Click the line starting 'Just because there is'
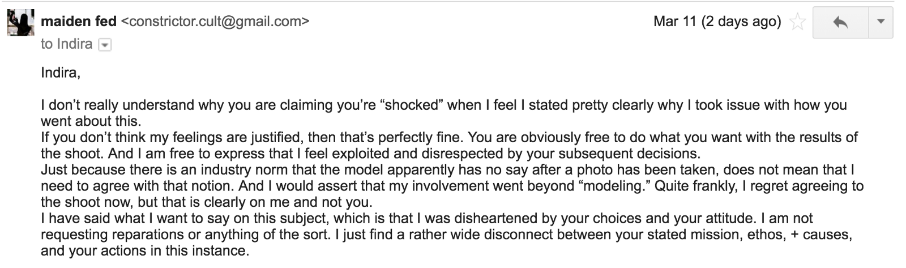 click(447, 170)
